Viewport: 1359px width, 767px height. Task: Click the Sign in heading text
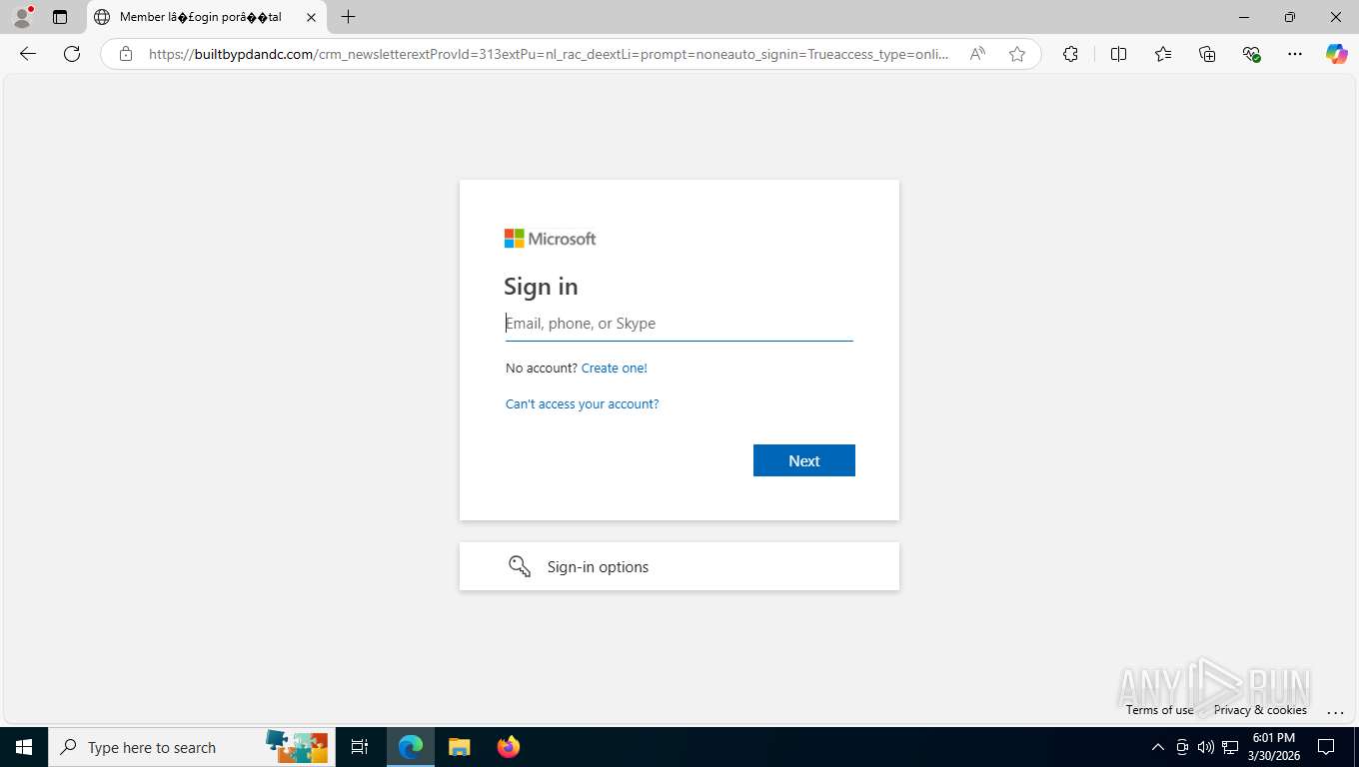541,287
